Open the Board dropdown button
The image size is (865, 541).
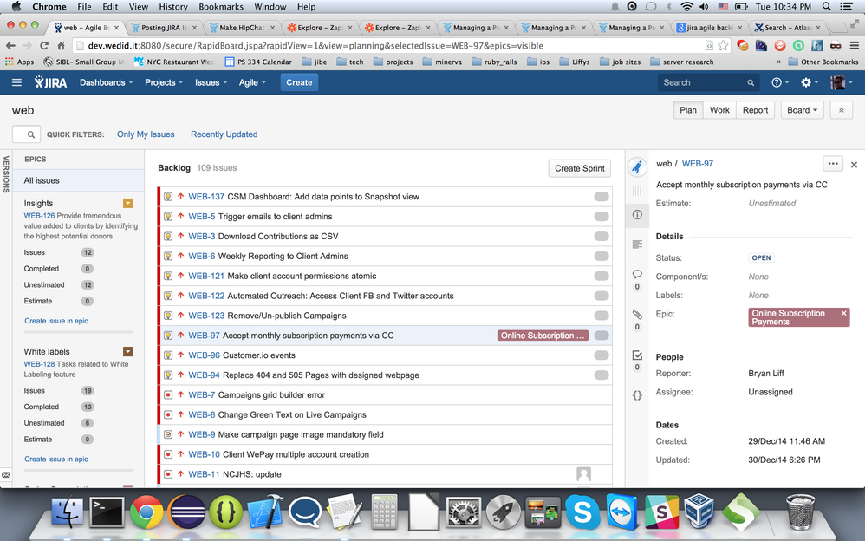point(802,110)
